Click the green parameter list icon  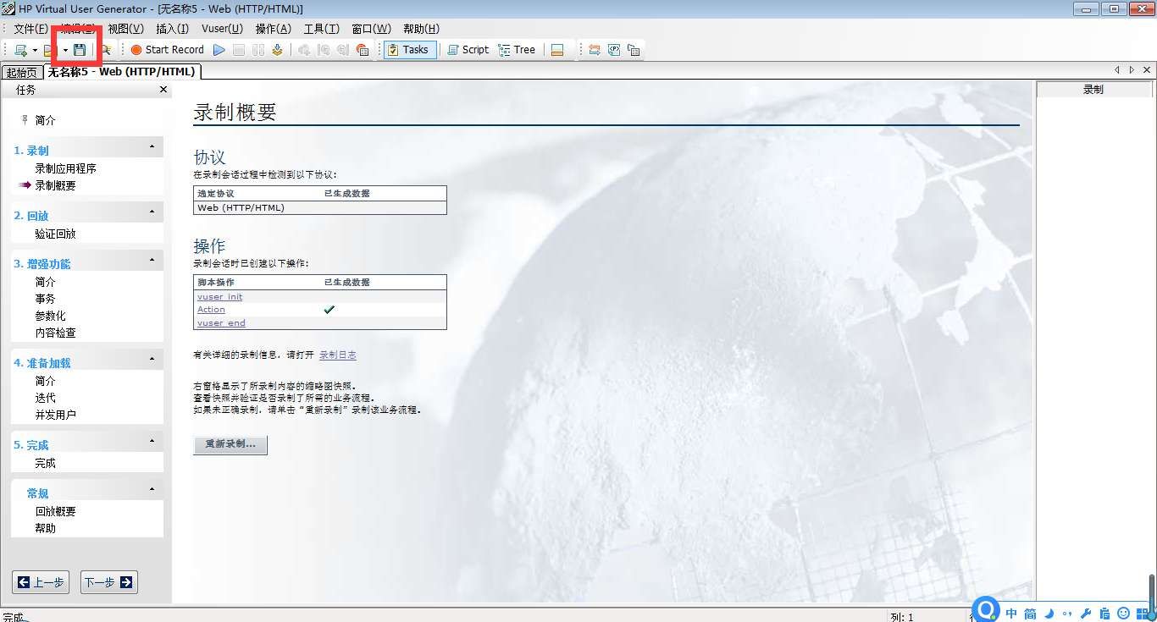[614, 50]
